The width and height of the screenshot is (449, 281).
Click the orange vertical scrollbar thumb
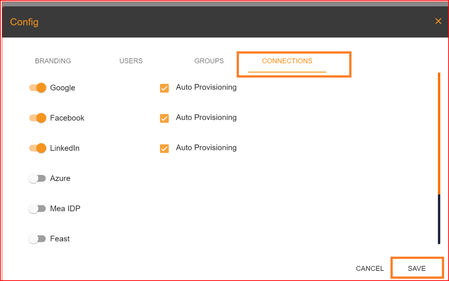pos(439,134)
